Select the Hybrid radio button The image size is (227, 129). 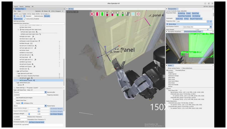click(15, 103)
